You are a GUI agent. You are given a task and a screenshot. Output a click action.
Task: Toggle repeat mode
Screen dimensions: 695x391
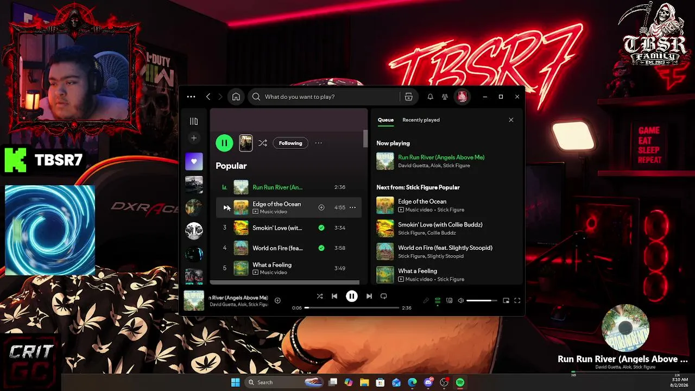[x=383, y=296]
